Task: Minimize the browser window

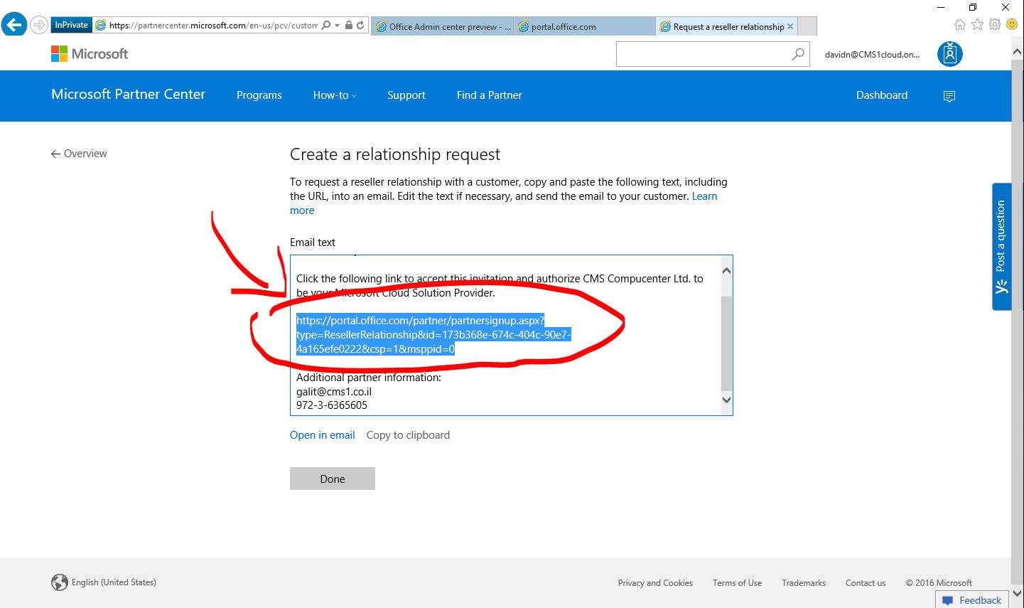Action: [x=940, y=7]
